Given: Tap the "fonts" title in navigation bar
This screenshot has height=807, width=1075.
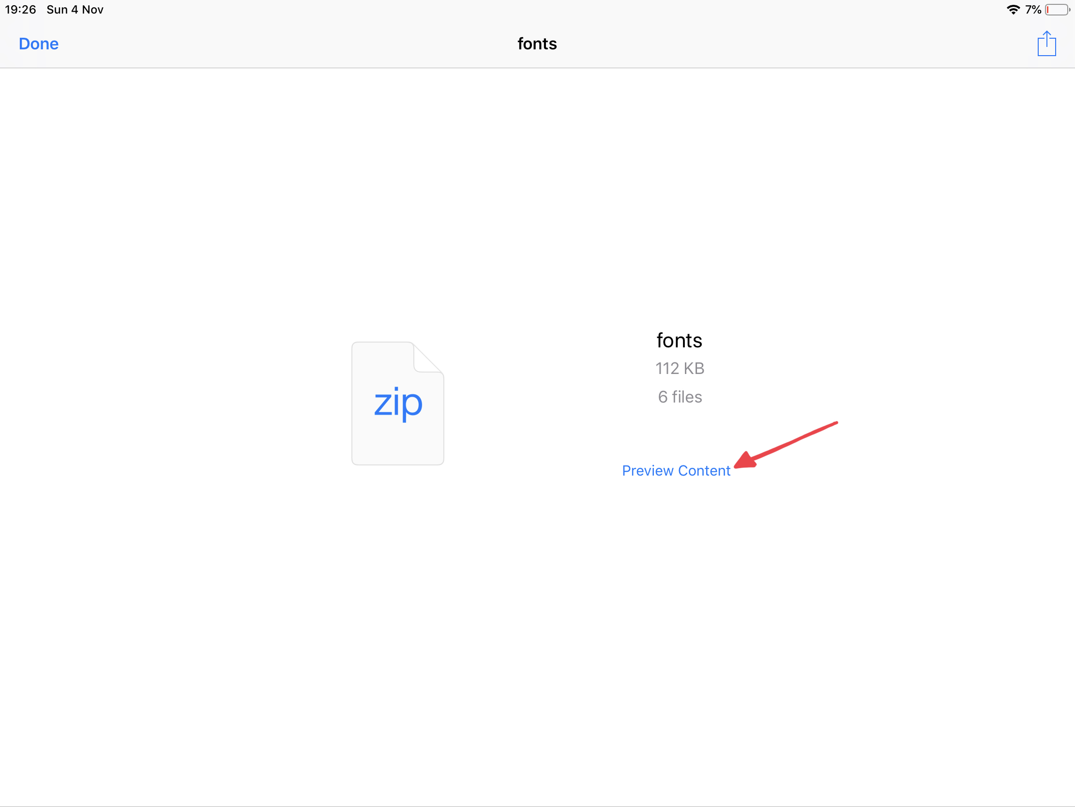Looking at the screenshot, I should [x=537, y=44].
